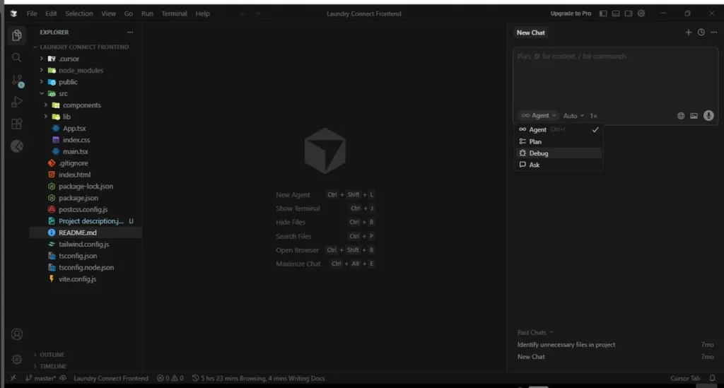Screen dimensions: 724x388
Task: Toggle secondary sidebar layout icon
Action: [629, 13]
